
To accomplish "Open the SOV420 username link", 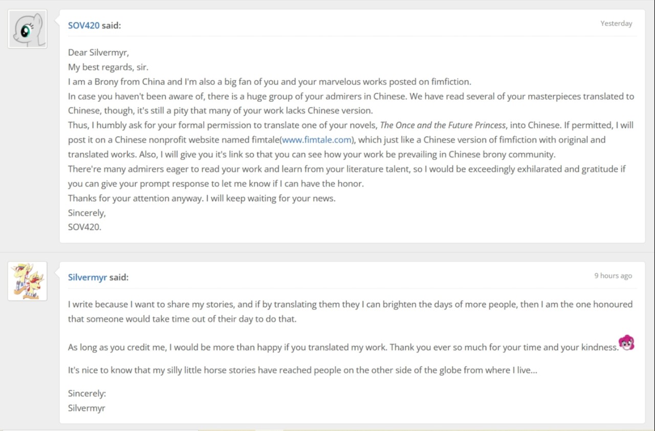I will tap(83, 25).
